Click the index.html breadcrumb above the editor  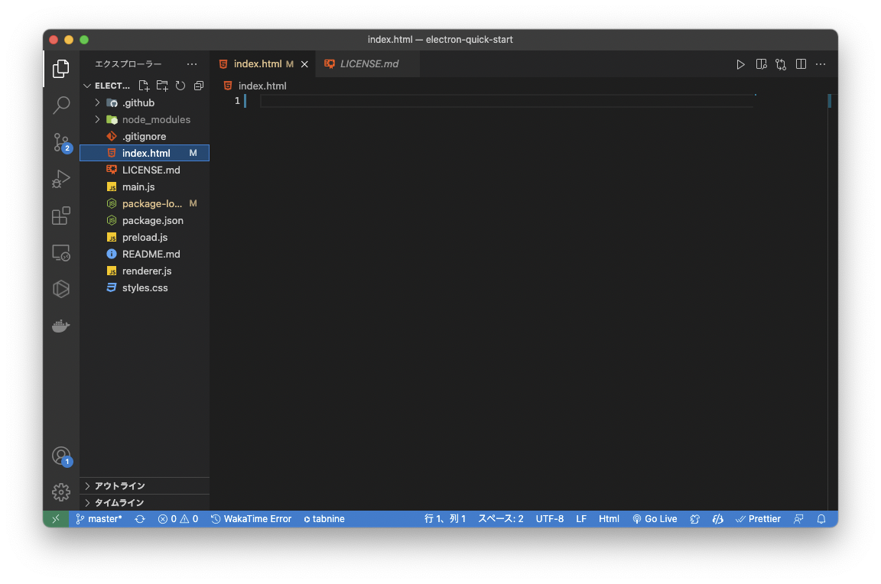(x=255, y=86)
